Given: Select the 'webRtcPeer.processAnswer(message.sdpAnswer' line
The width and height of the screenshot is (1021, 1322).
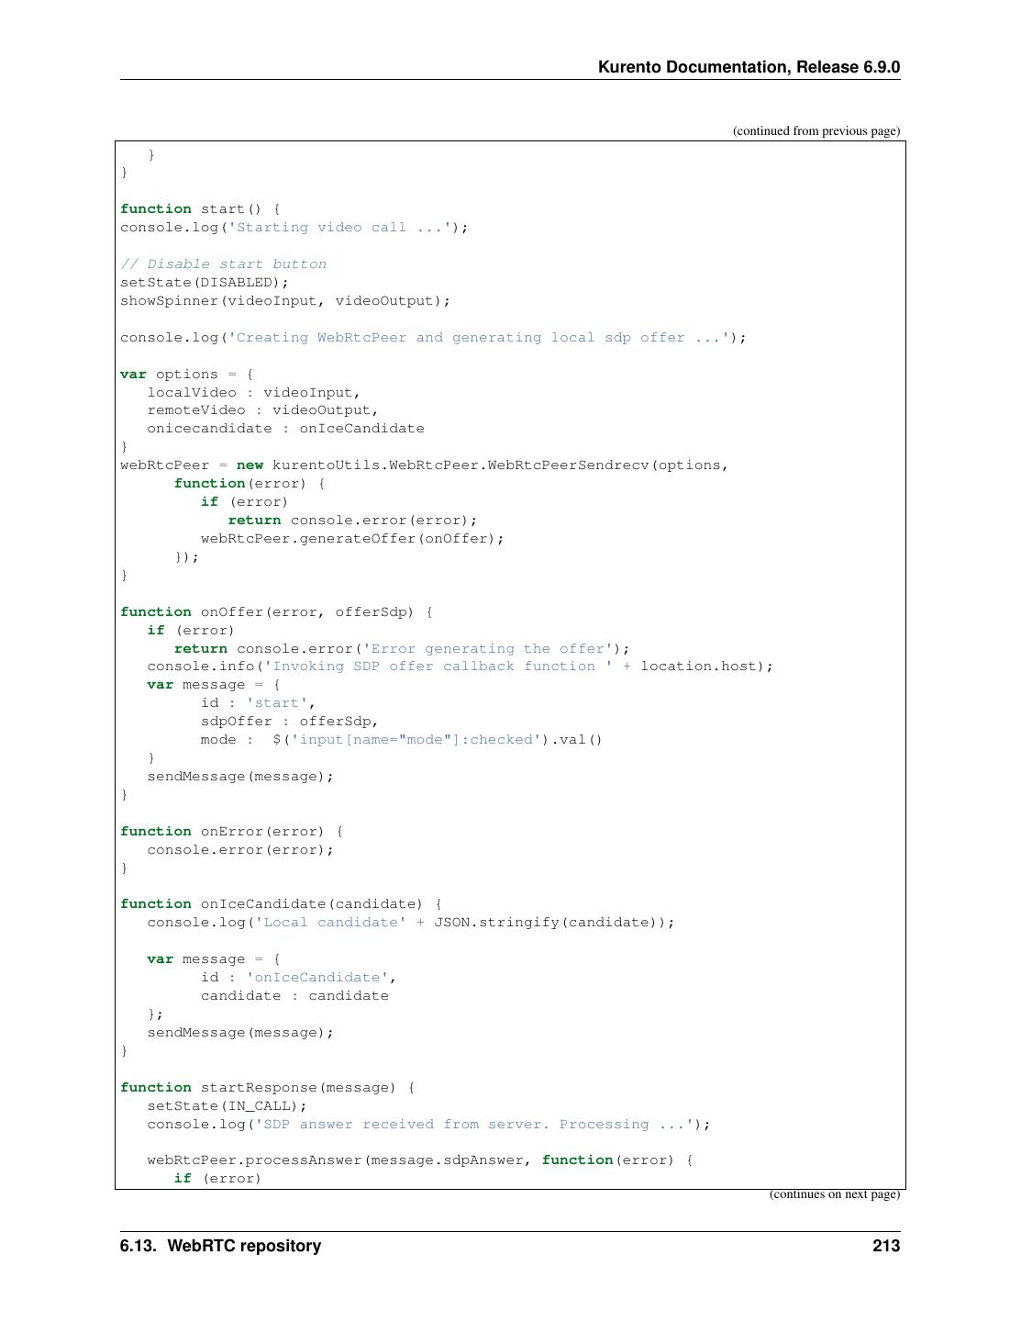Looking at the screenshot, I should tap(420, 1160).
